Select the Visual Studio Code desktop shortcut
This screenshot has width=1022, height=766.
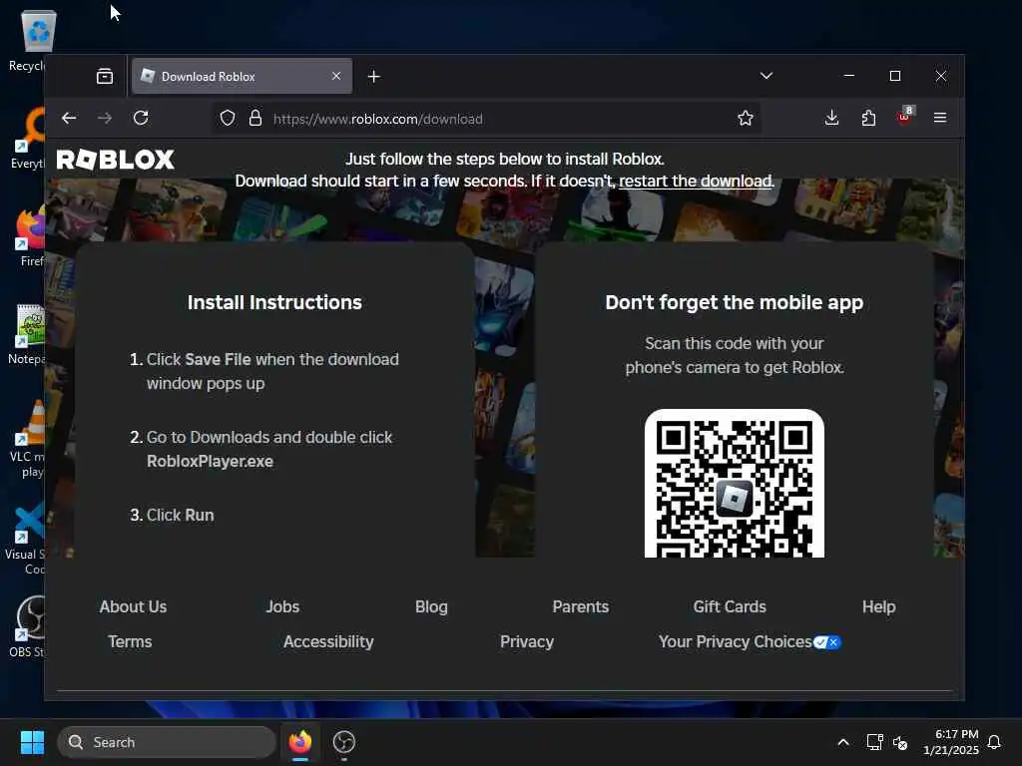26,538
